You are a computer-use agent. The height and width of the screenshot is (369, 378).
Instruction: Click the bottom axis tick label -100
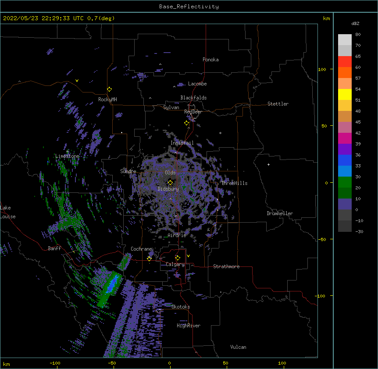click(x=55, y=363)
